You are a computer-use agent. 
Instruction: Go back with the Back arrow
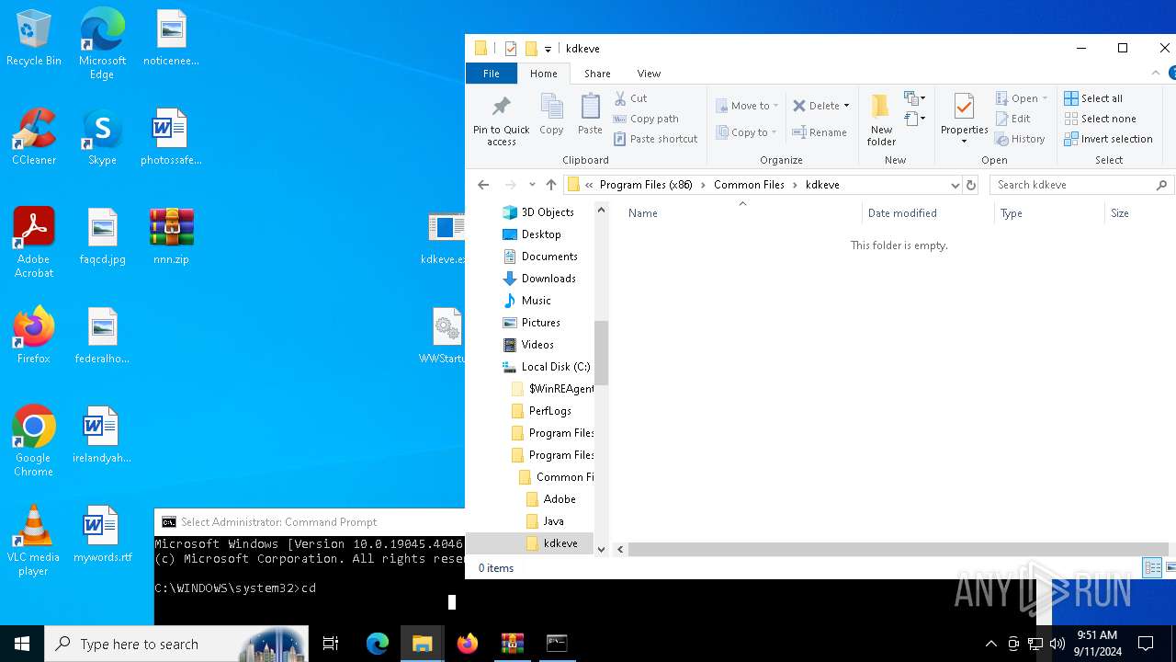(x=483, y=185)
